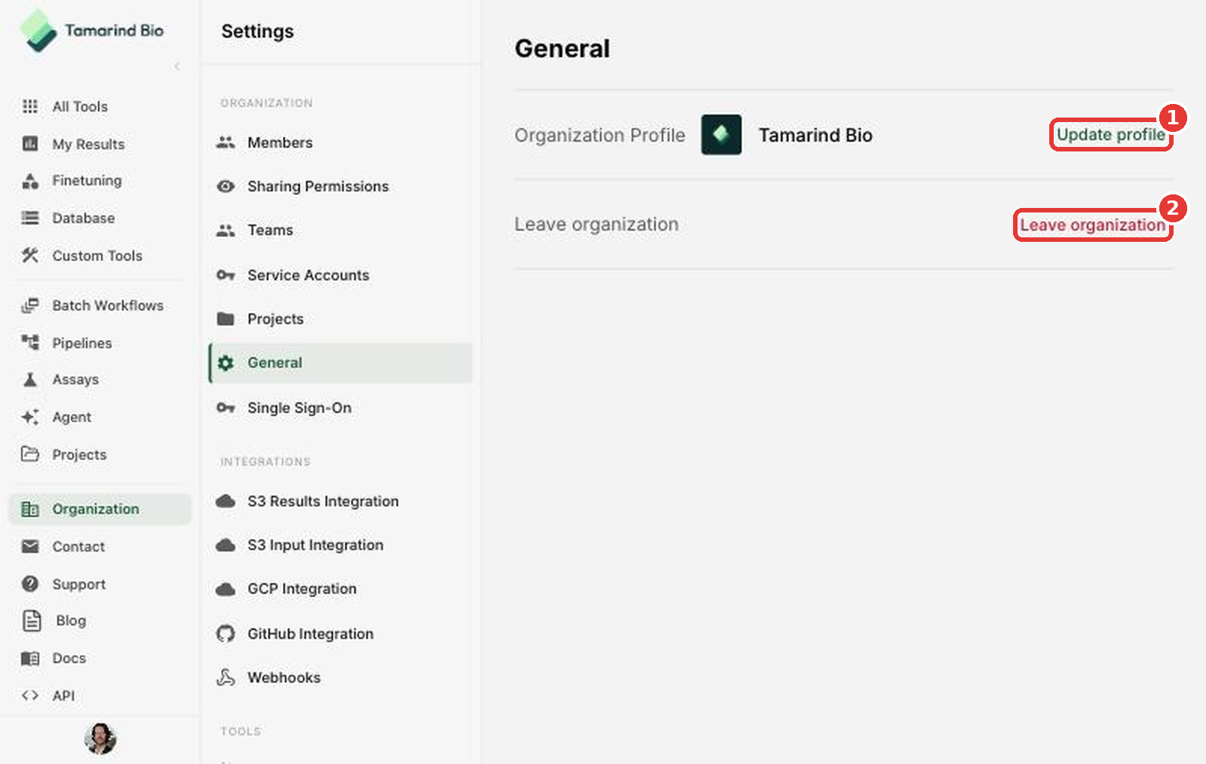This screenshot has height=764, width=1206.
Task: Open the Agent sparkle icon
Action: (x=30, y=417)
